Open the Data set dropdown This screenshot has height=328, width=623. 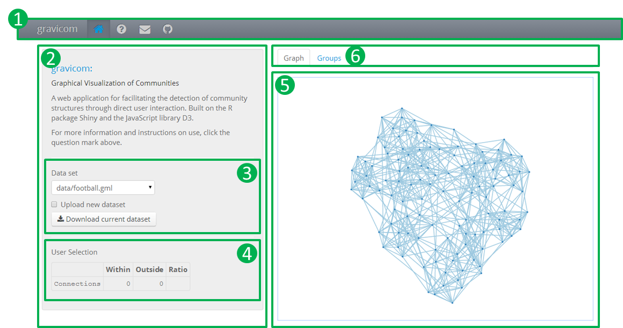point(103,188)
